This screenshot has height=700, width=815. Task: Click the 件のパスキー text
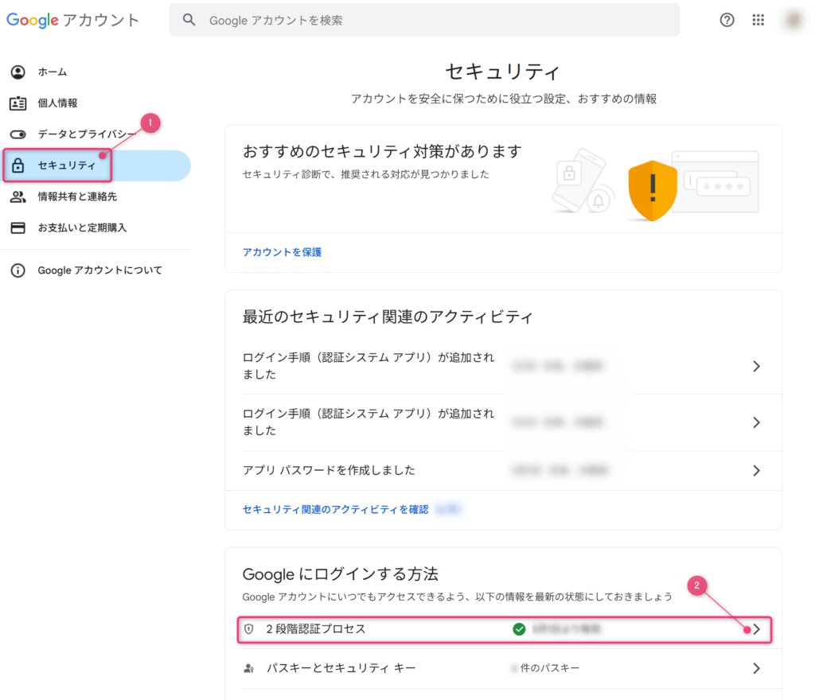pyautogui.click(x=549, y=668)
